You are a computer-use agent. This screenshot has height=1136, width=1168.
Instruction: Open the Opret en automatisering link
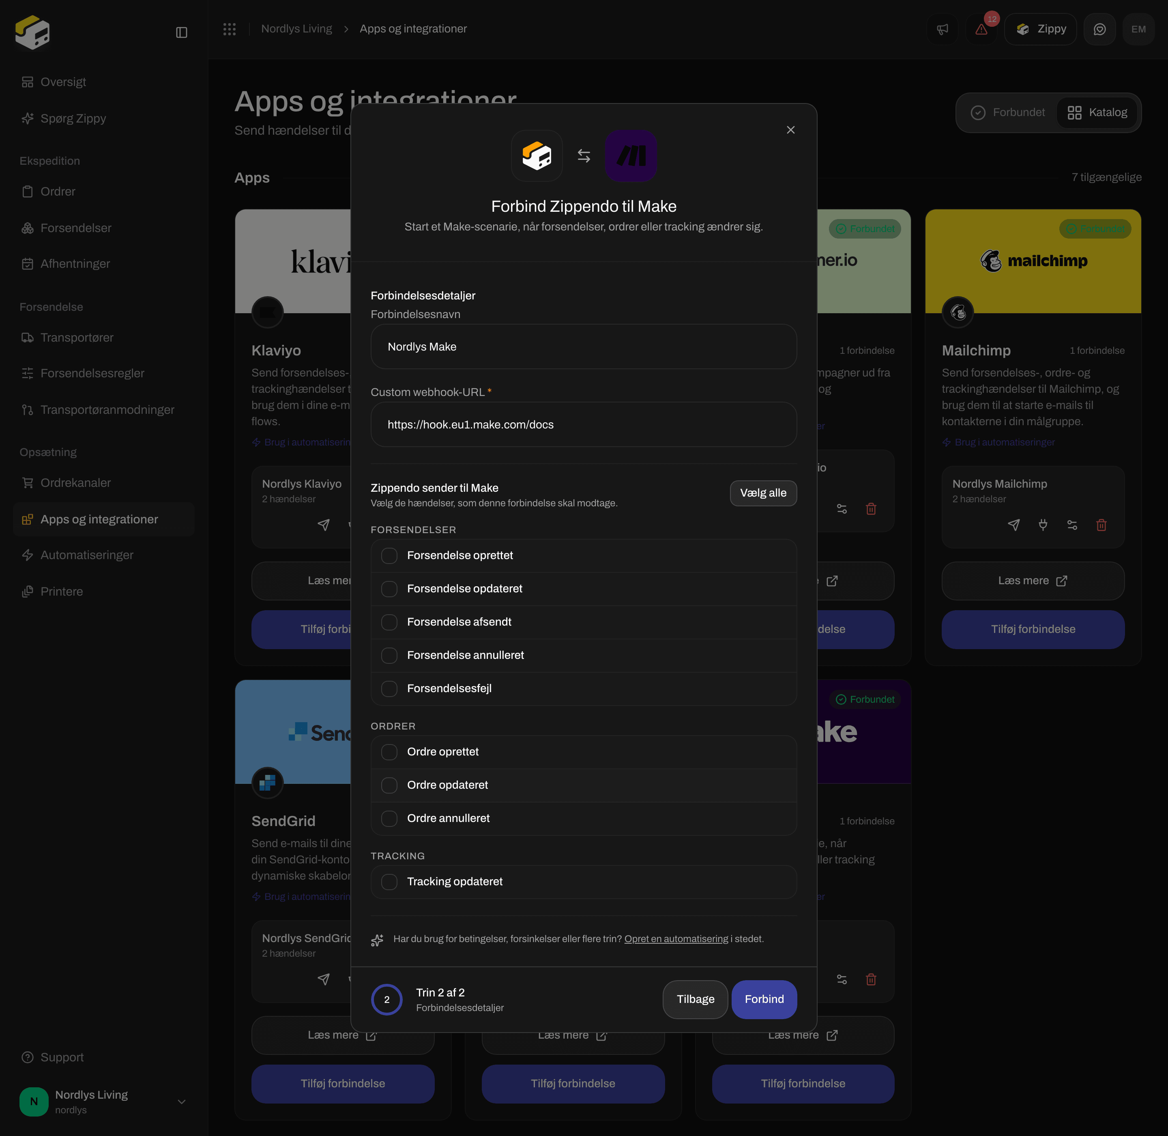(676, 938)
